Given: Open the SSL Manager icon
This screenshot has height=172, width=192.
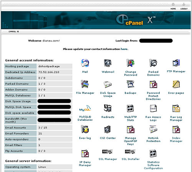Looking at the screenshot, I should pos(108,152).
